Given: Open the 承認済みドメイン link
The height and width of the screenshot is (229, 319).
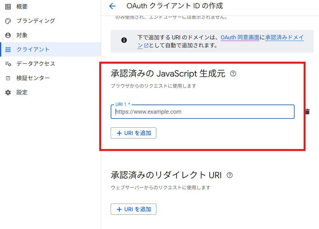Looking at the screenshot, I should 284,37.
